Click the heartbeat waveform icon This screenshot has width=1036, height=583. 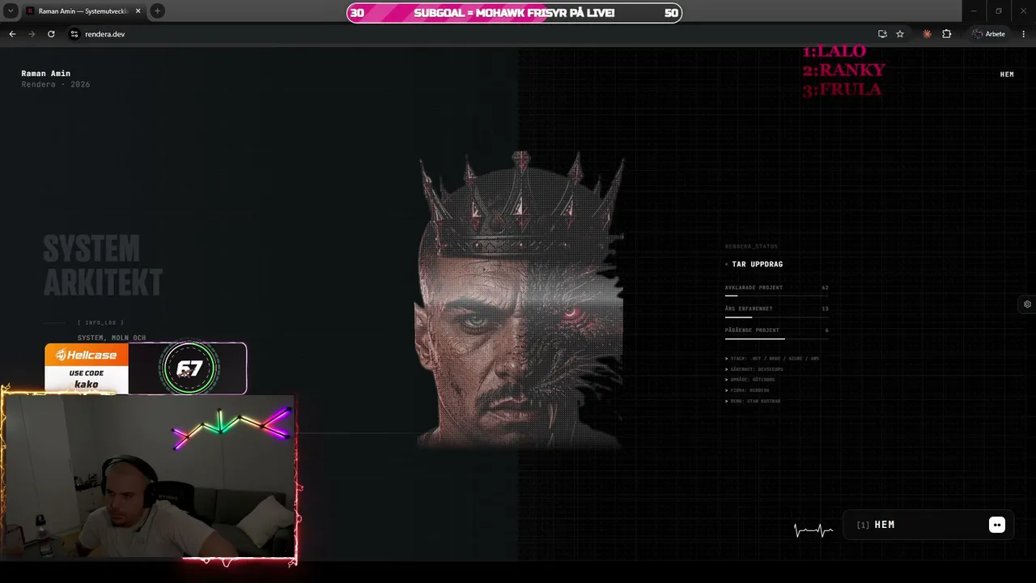pos(813,531)
